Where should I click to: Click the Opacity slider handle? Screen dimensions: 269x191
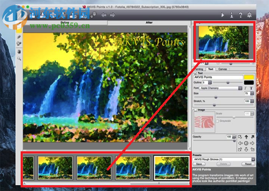234,141
